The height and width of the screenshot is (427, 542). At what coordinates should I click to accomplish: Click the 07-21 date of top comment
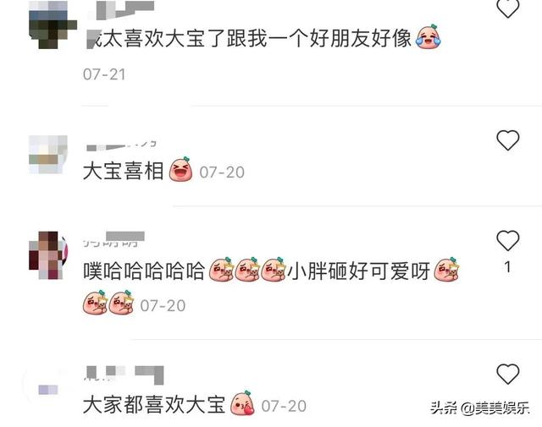click(x=104, y=74)
